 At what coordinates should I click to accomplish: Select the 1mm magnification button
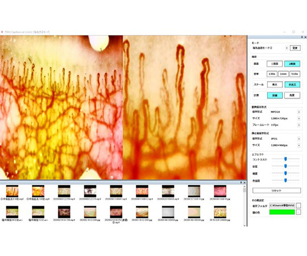(x=283, y=74)
